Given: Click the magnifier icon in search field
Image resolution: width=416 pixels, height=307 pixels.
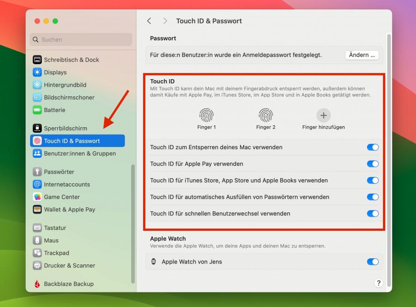Looking at the screenshot, I should pyautogui.click(x=36, y=39).
